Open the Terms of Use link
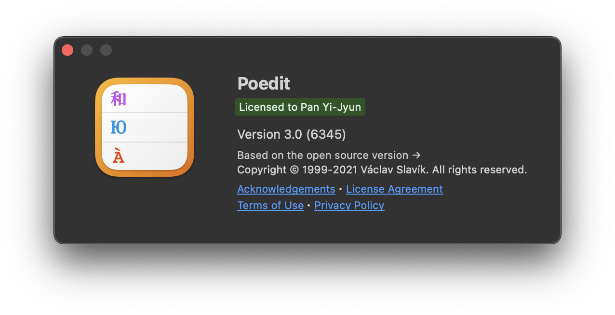The width and height of the screenshot is (615, 315). click(270, 205)
